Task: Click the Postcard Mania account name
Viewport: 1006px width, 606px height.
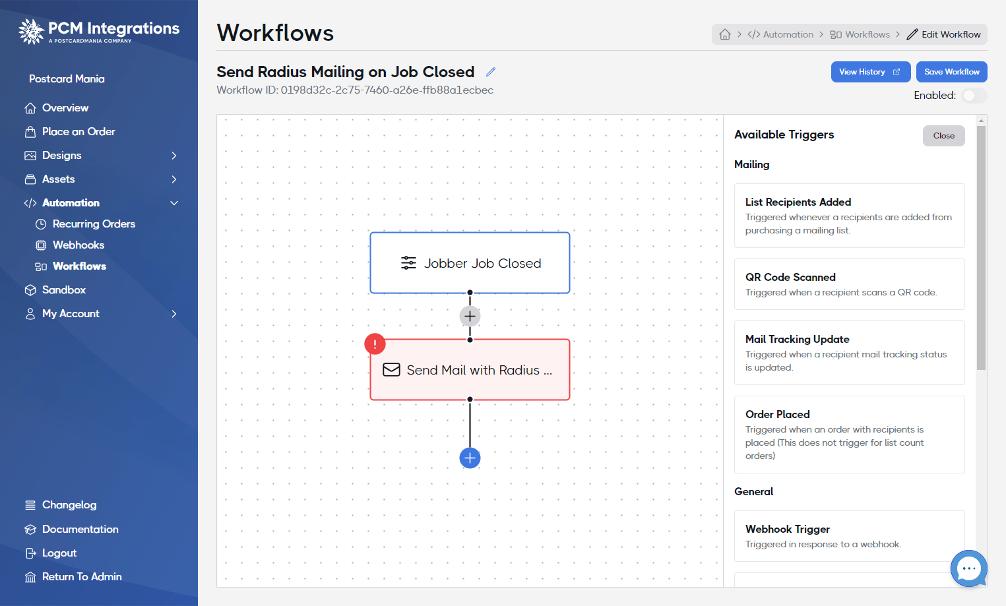Action: pyautogui.click(x=67, y=79)
